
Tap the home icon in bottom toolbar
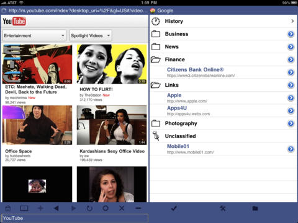(8, 208)
